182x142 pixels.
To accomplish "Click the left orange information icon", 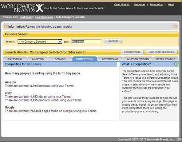I will (x=6, y=26).
